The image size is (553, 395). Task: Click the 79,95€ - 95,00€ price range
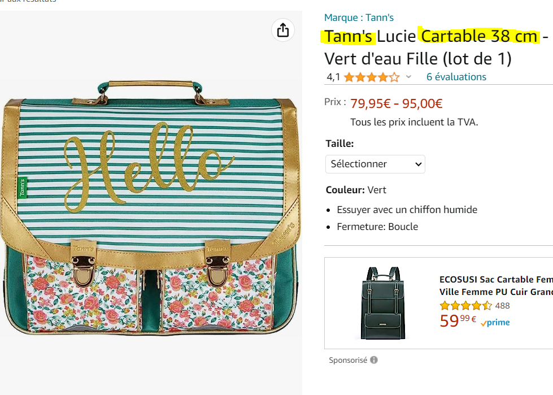click(396, 103)
